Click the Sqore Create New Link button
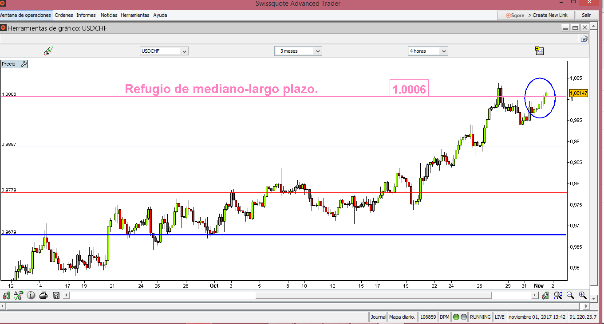 point(536,15)
